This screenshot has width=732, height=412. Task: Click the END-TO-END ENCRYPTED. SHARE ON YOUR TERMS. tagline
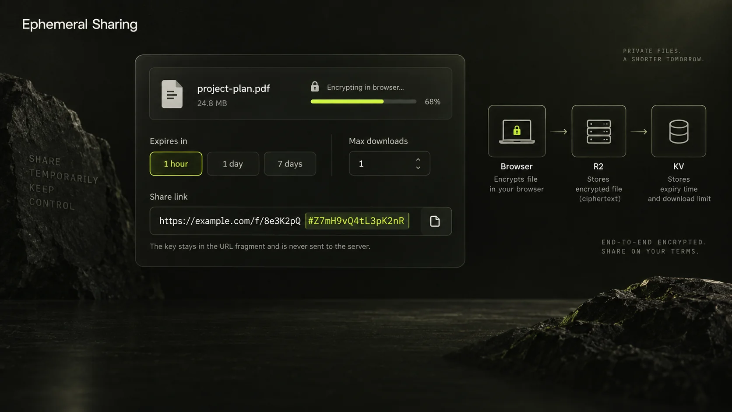(654, 246)
